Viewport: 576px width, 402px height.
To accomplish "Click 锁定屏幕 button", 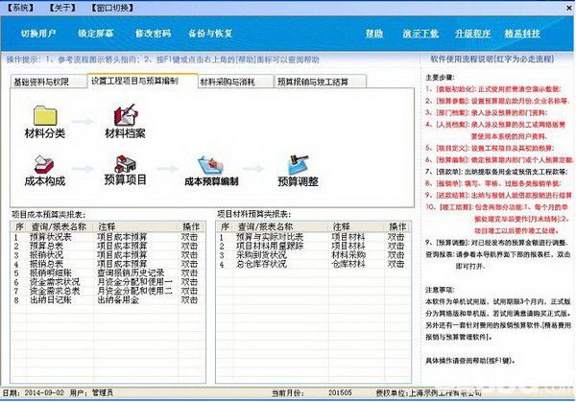I will click(95, 34).
